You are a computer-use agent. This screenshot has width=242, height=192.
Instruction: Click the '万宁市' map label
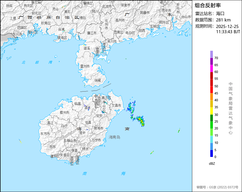point(96,140)
